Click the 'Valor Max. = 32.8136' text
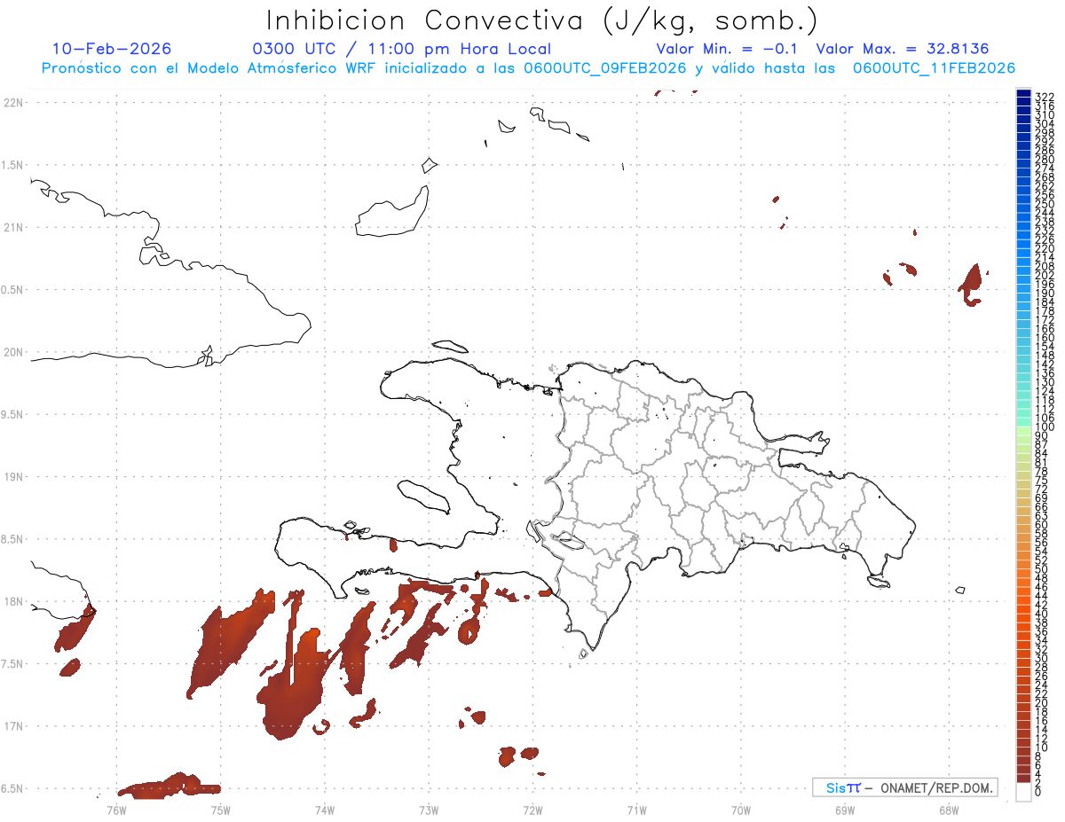1065x822 pixels. 902,49
